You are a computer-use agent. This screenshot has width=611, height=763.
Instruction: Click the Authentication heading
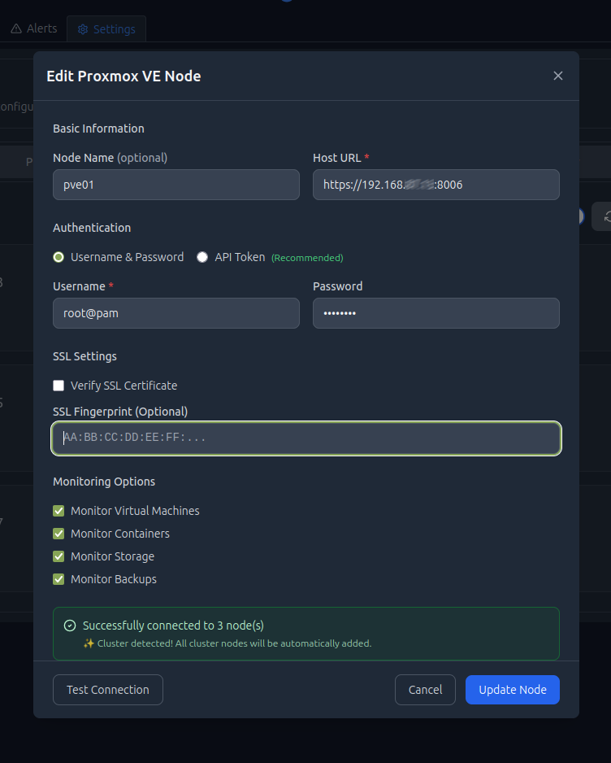click(92, 228)
